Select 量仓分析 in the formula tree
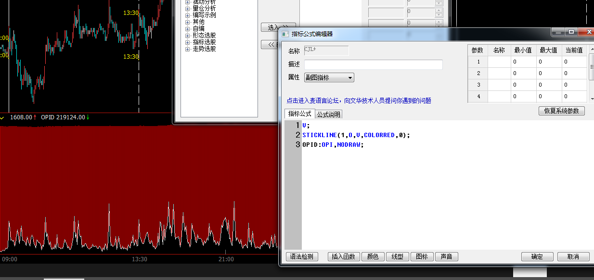Image resolution: width=594 pixels, height=280 pixels. [204, 9]
